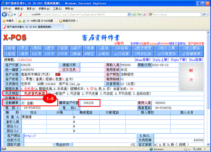This screenshot has width=211, height=152.
Task: Go to next record via PgDn下筆
Action: 179,60
